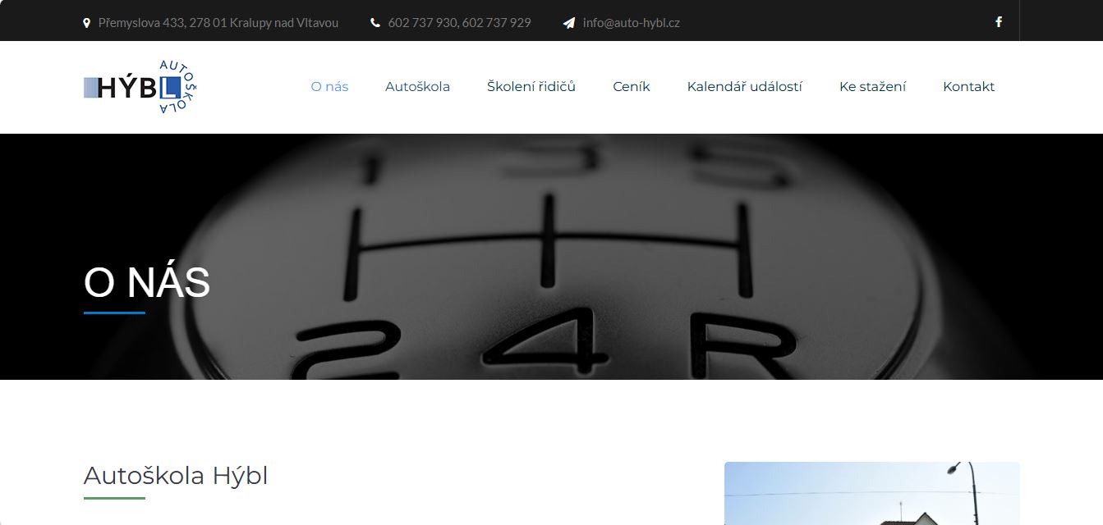The image size is (1103, 525).
Task: Open the info@auto-hybl.cz email link
Action: (x=631, y=23)
